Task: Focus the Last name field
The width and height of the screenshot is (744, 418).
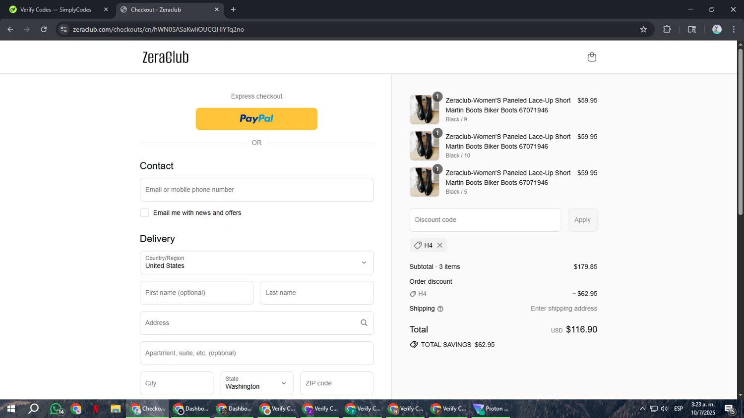Action: tap(316, 293)
